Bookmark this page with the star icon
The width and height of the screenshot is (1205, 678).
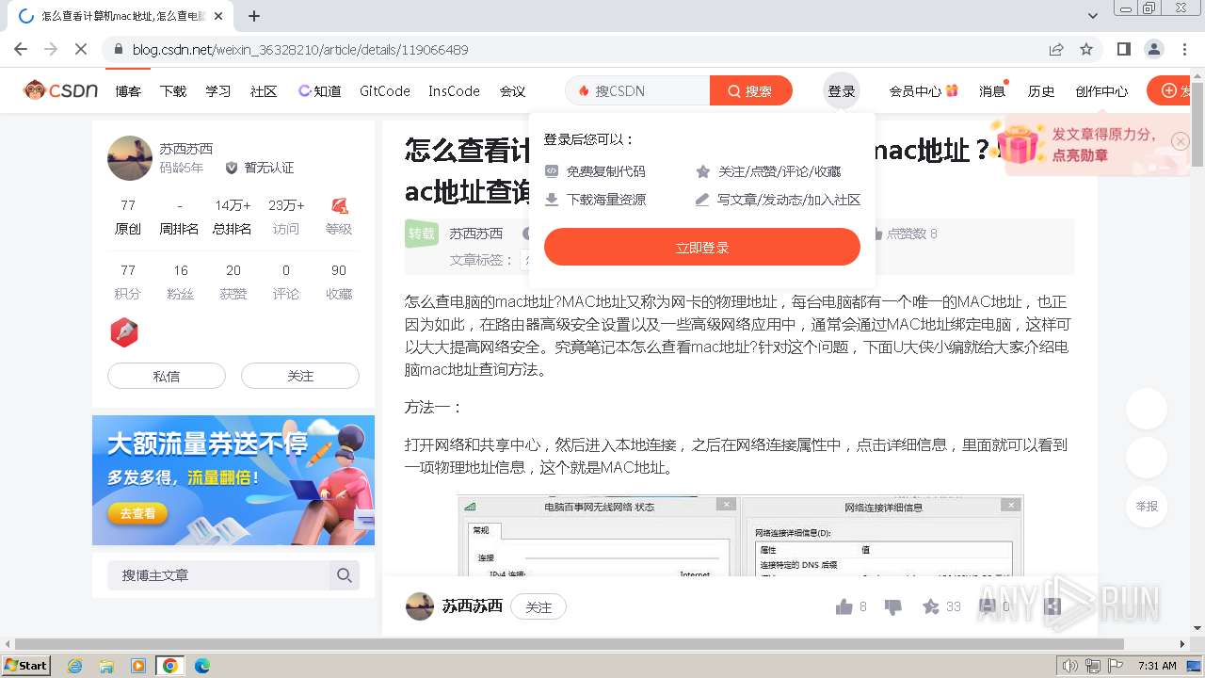tap(1086, 49)
